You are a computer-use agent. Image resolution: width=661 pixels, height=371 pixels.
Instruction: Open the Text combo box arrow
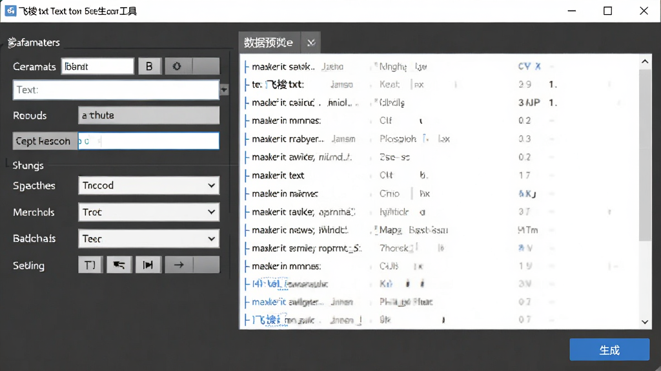pos(224,90)
